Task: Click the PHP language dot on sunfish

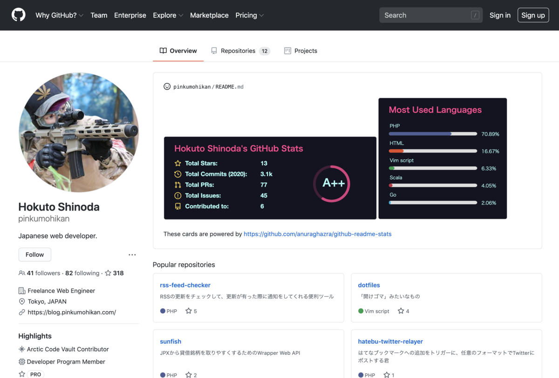Action: pos(163,375)
